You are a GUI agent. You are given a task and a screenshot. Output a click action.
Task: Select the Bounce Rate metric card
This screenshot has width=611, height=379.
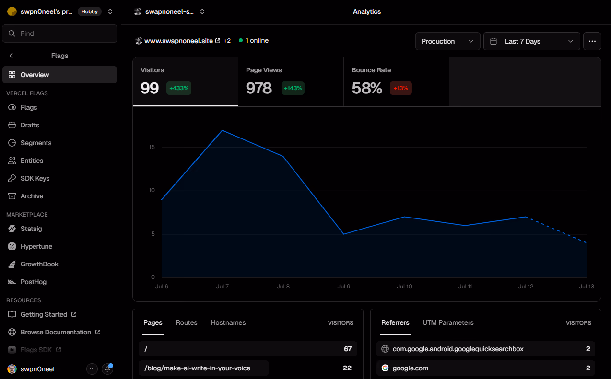[x=397, y=82]
